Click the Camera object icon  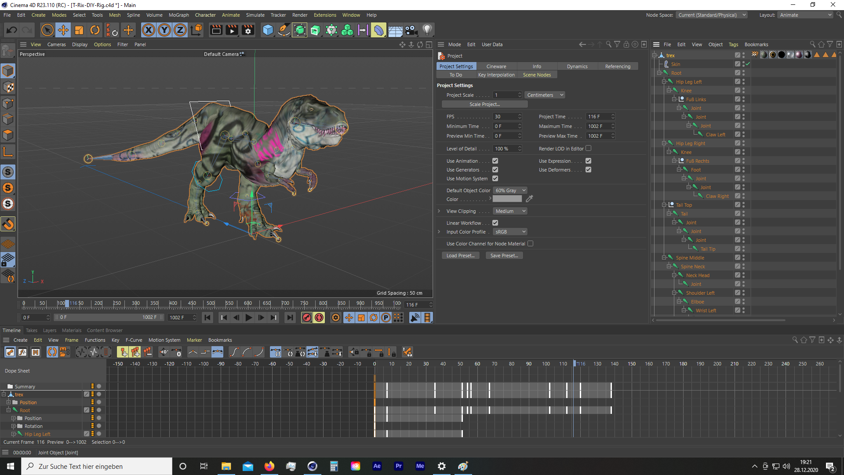point(411,30)
